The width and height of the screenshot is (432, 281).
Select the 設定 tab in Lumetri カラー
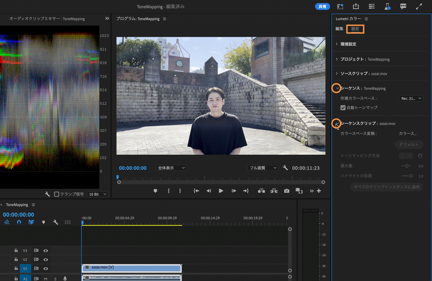(355, 29)
